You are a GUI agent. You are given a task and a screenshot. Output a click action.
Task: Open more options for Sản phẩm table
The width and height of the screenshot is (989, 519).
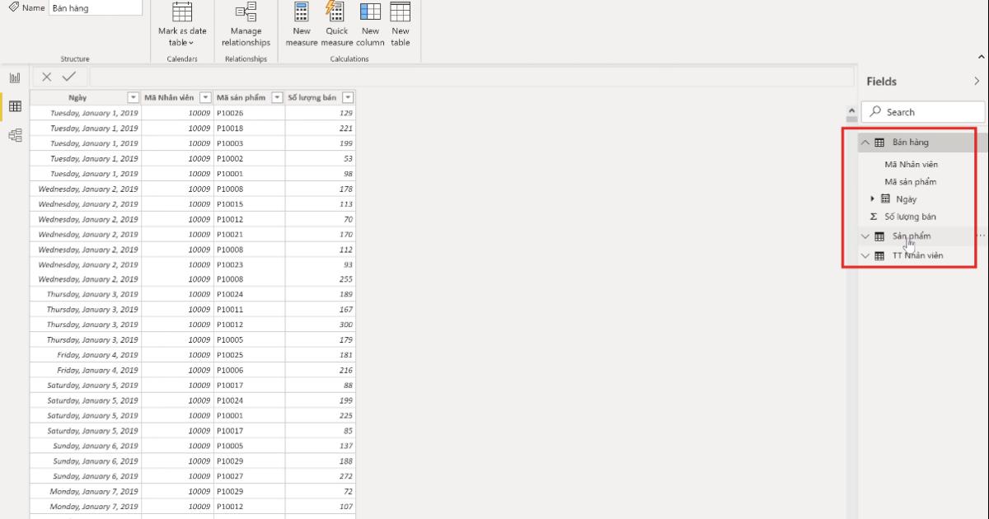tap(981, 236)
